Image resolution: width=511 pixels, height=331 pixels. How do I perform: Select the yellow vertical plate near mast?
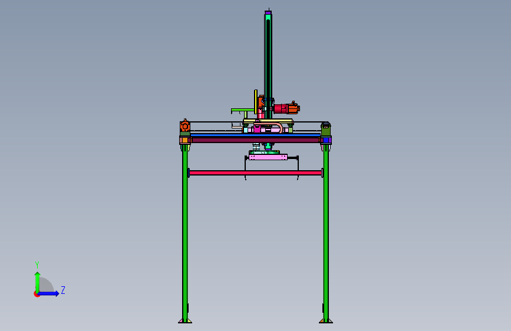[x=256, y=102]
